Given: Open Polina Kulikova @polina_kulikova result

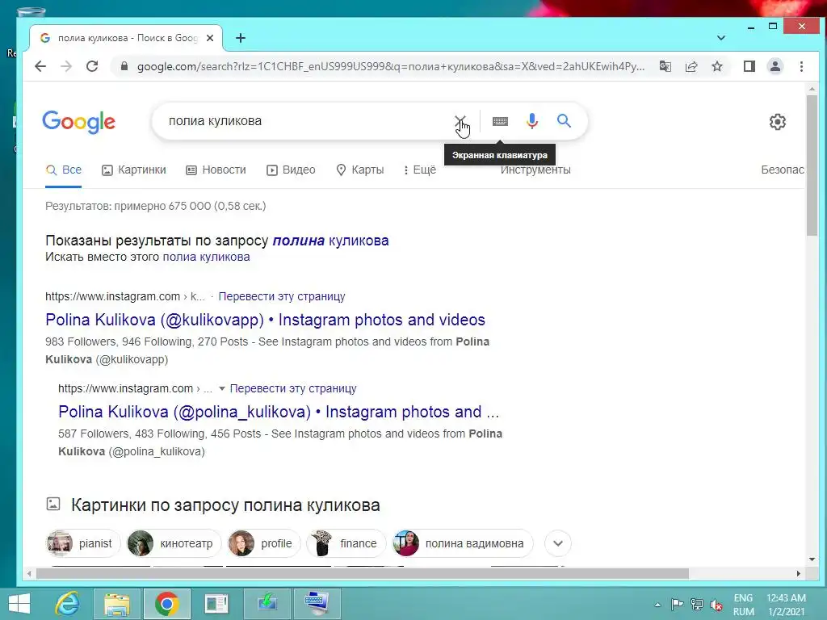Looking at the screenshot, I should click(279, 412).
